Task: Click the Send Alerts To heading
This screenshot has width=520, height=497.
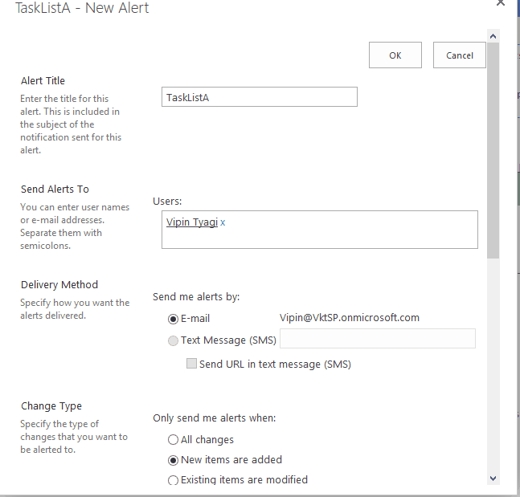Action: tap(55, 189)
